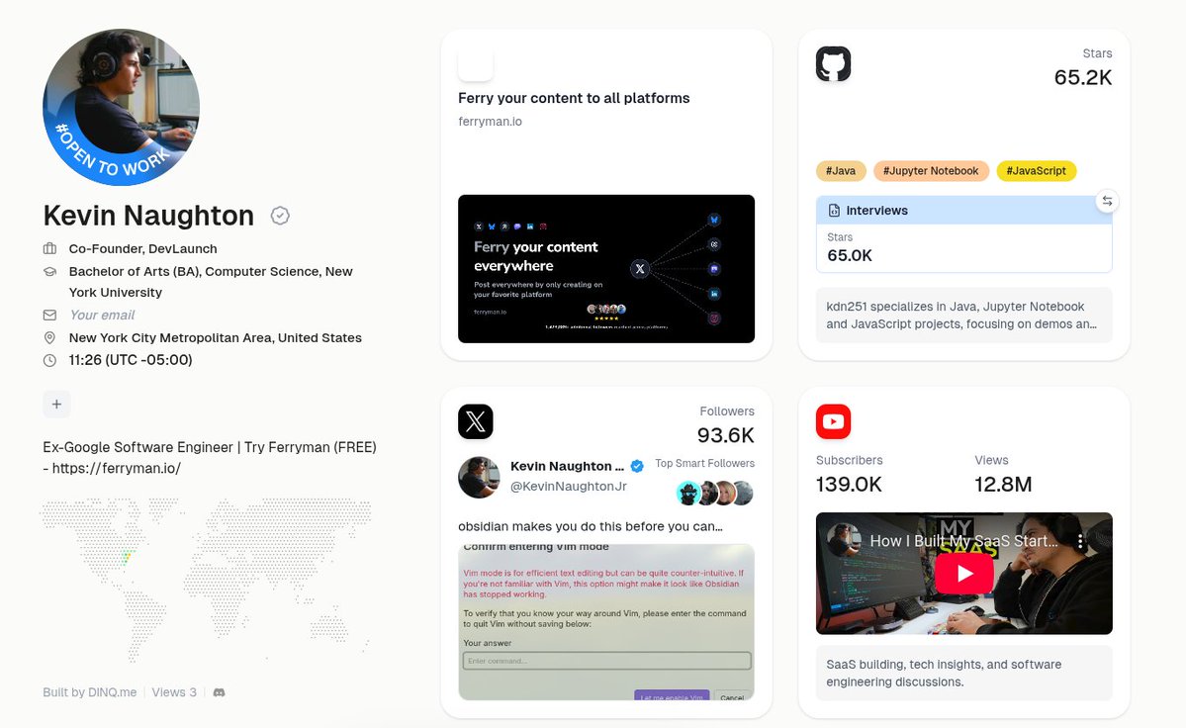Click the Co-Founder, DevLaunch text
The height and width of the screenshot is (728, 1186).
click(x=143, y=248)
